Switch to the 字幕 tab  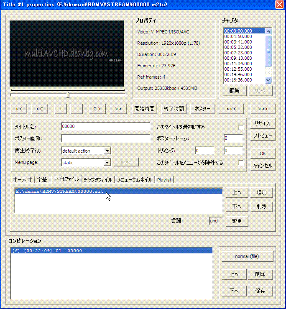[42, 180]
